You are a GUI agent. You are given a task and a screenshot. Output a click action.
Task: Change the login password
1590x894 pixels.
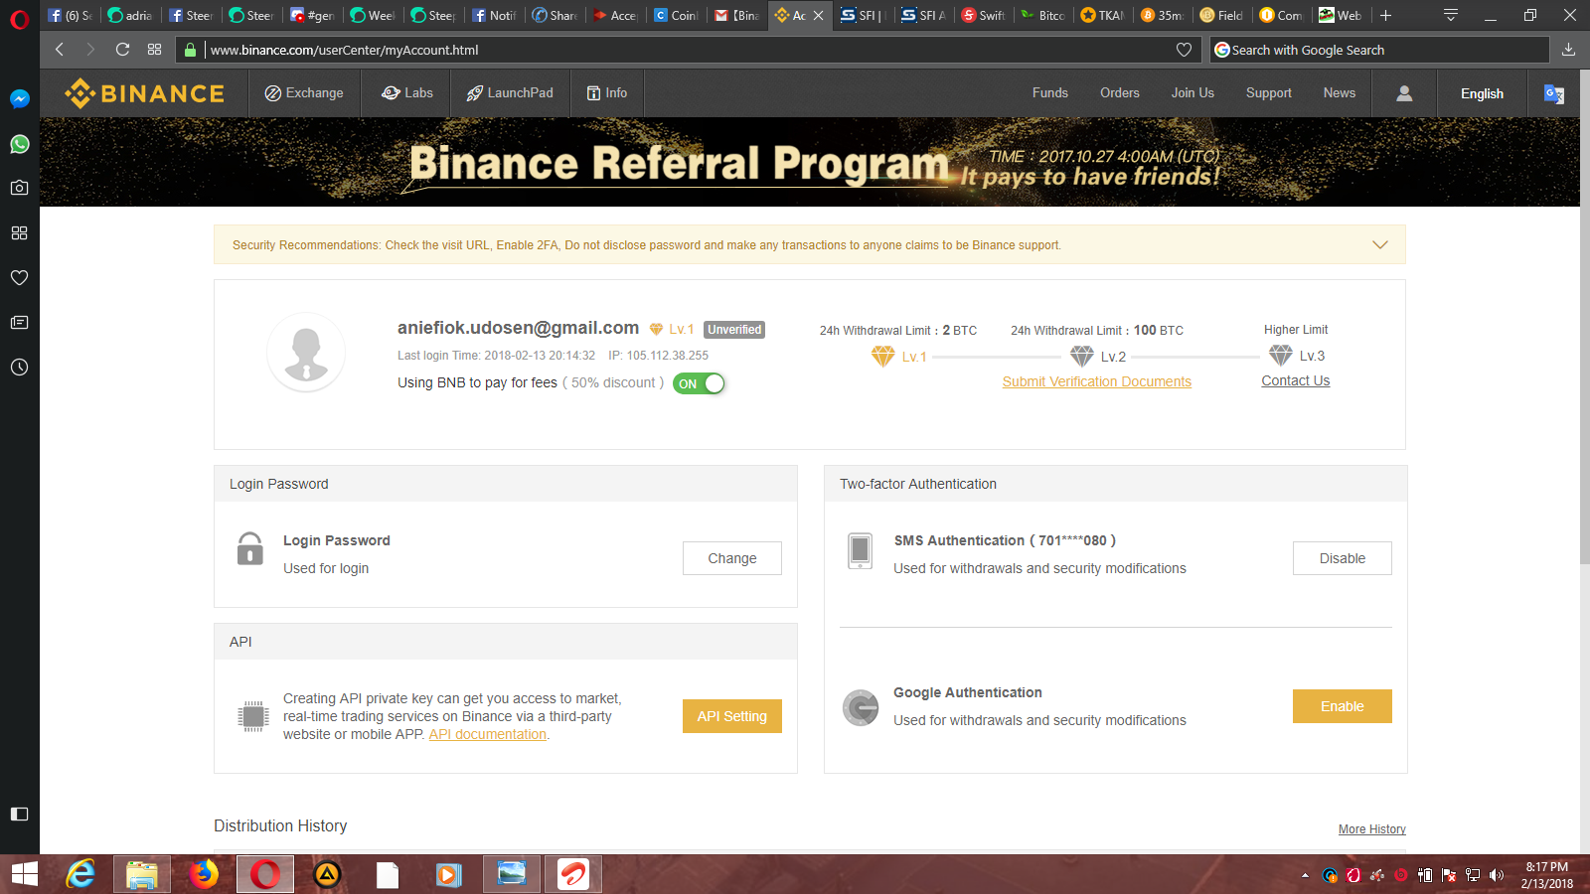tap(732, 558)
